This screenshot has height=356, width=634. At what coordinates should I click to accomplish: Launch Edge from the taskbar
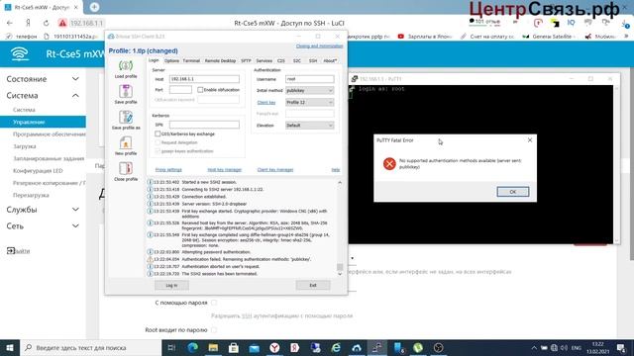coord(192,347)
